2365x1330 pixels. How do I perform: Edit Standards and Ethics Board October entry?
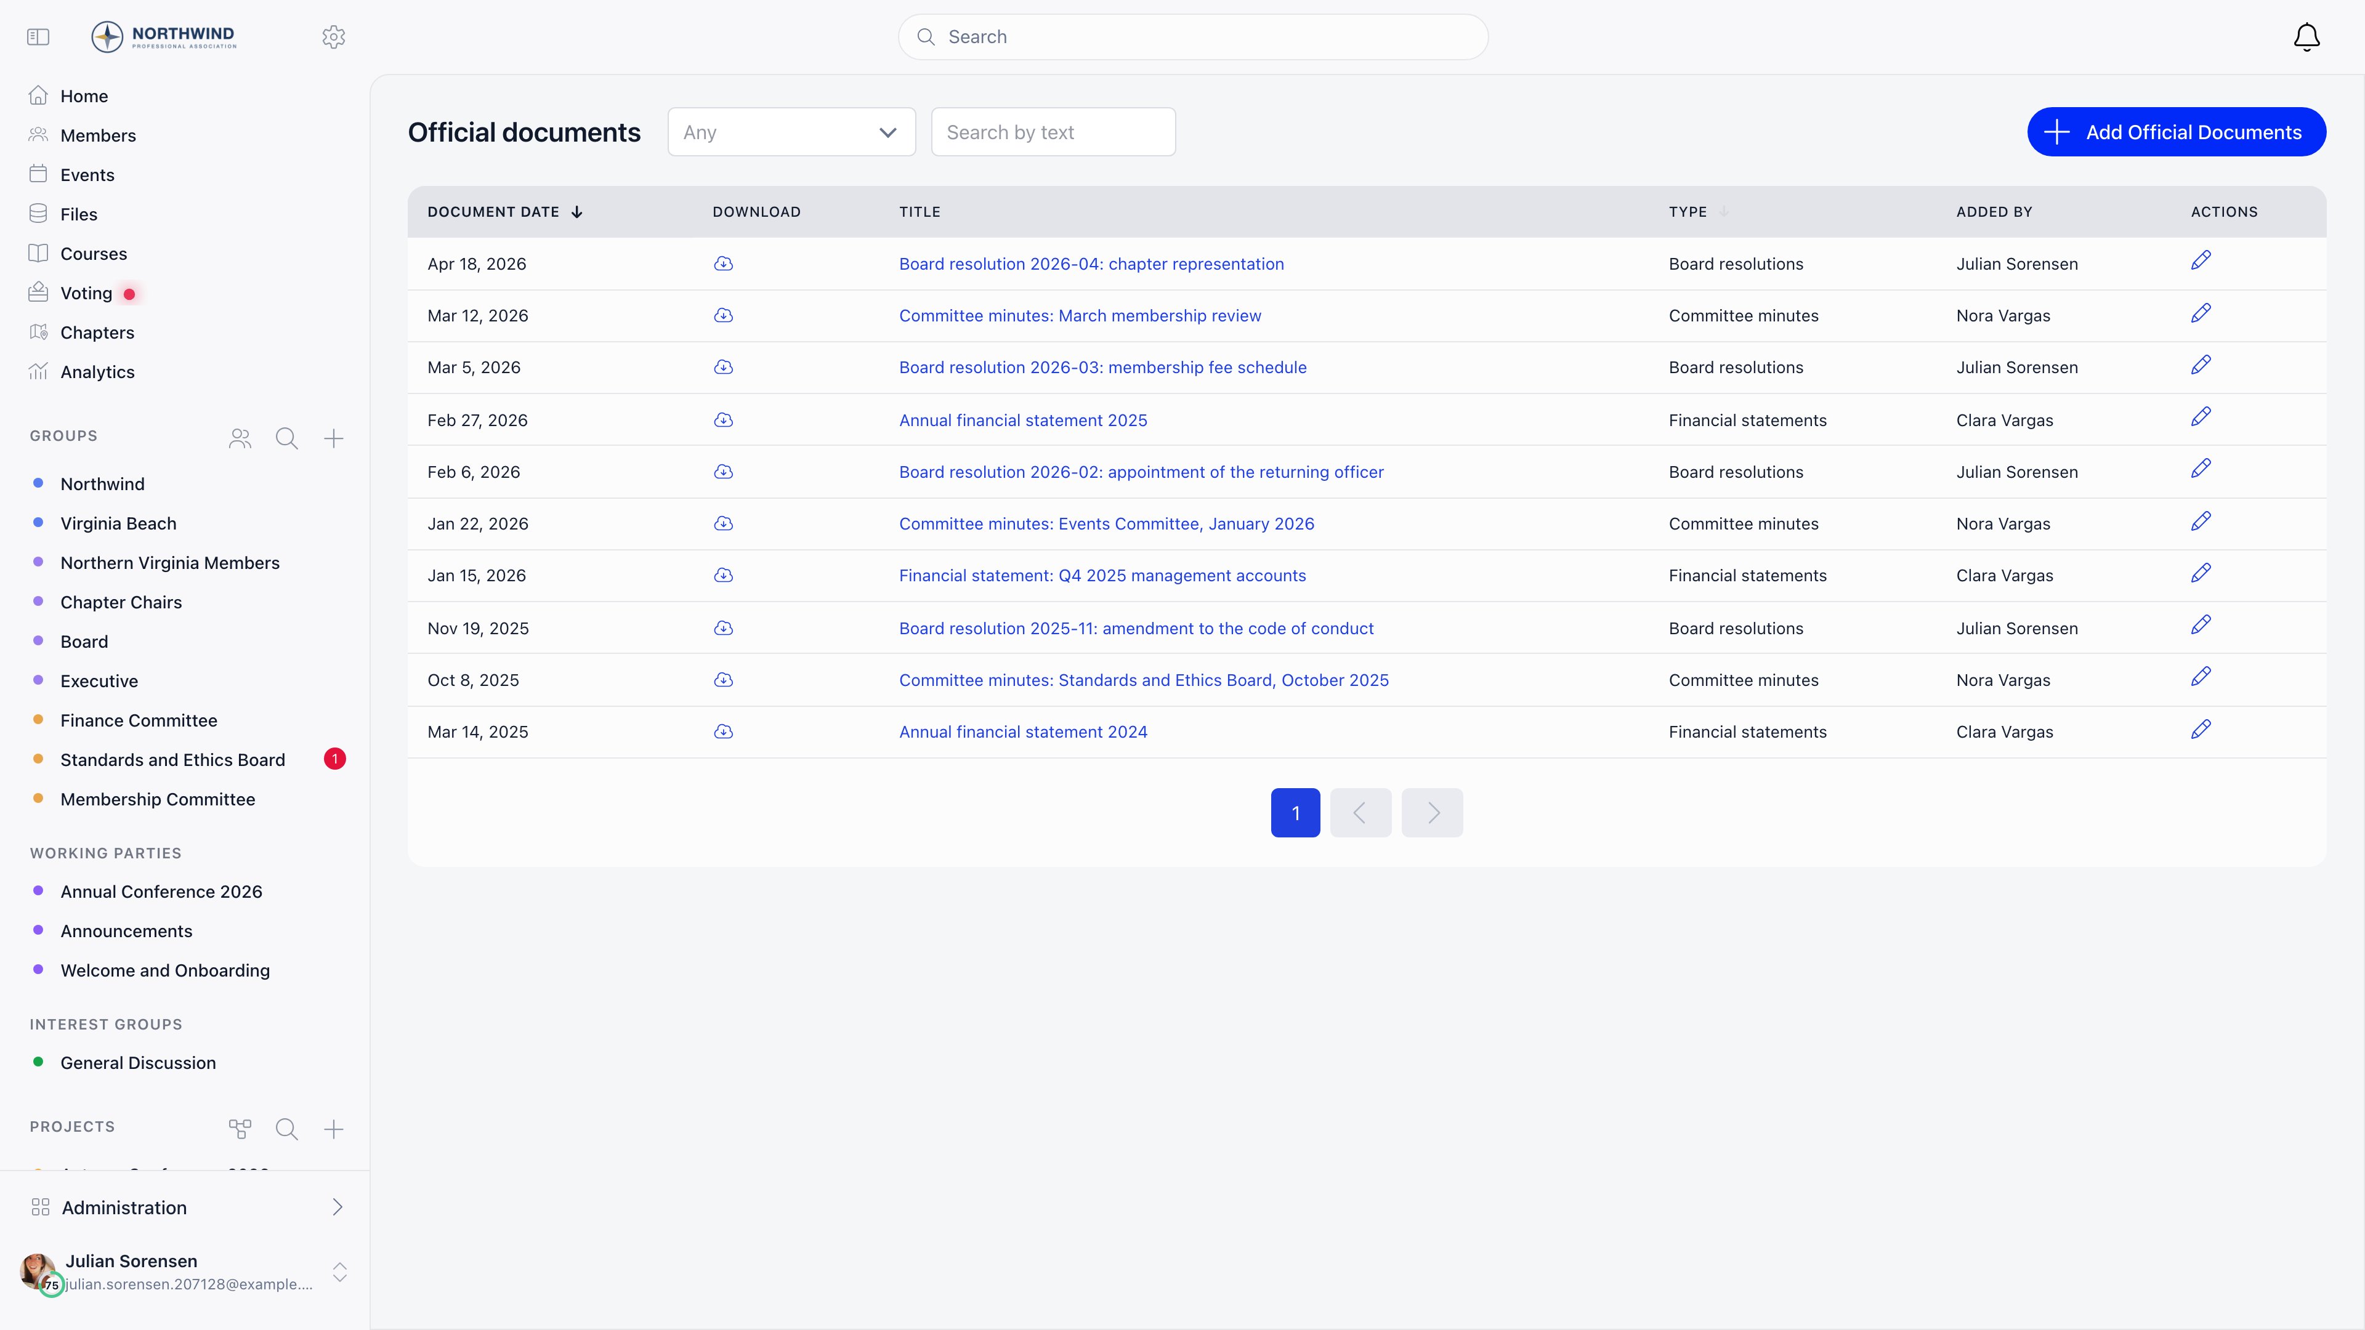(x=2201, y=677)
